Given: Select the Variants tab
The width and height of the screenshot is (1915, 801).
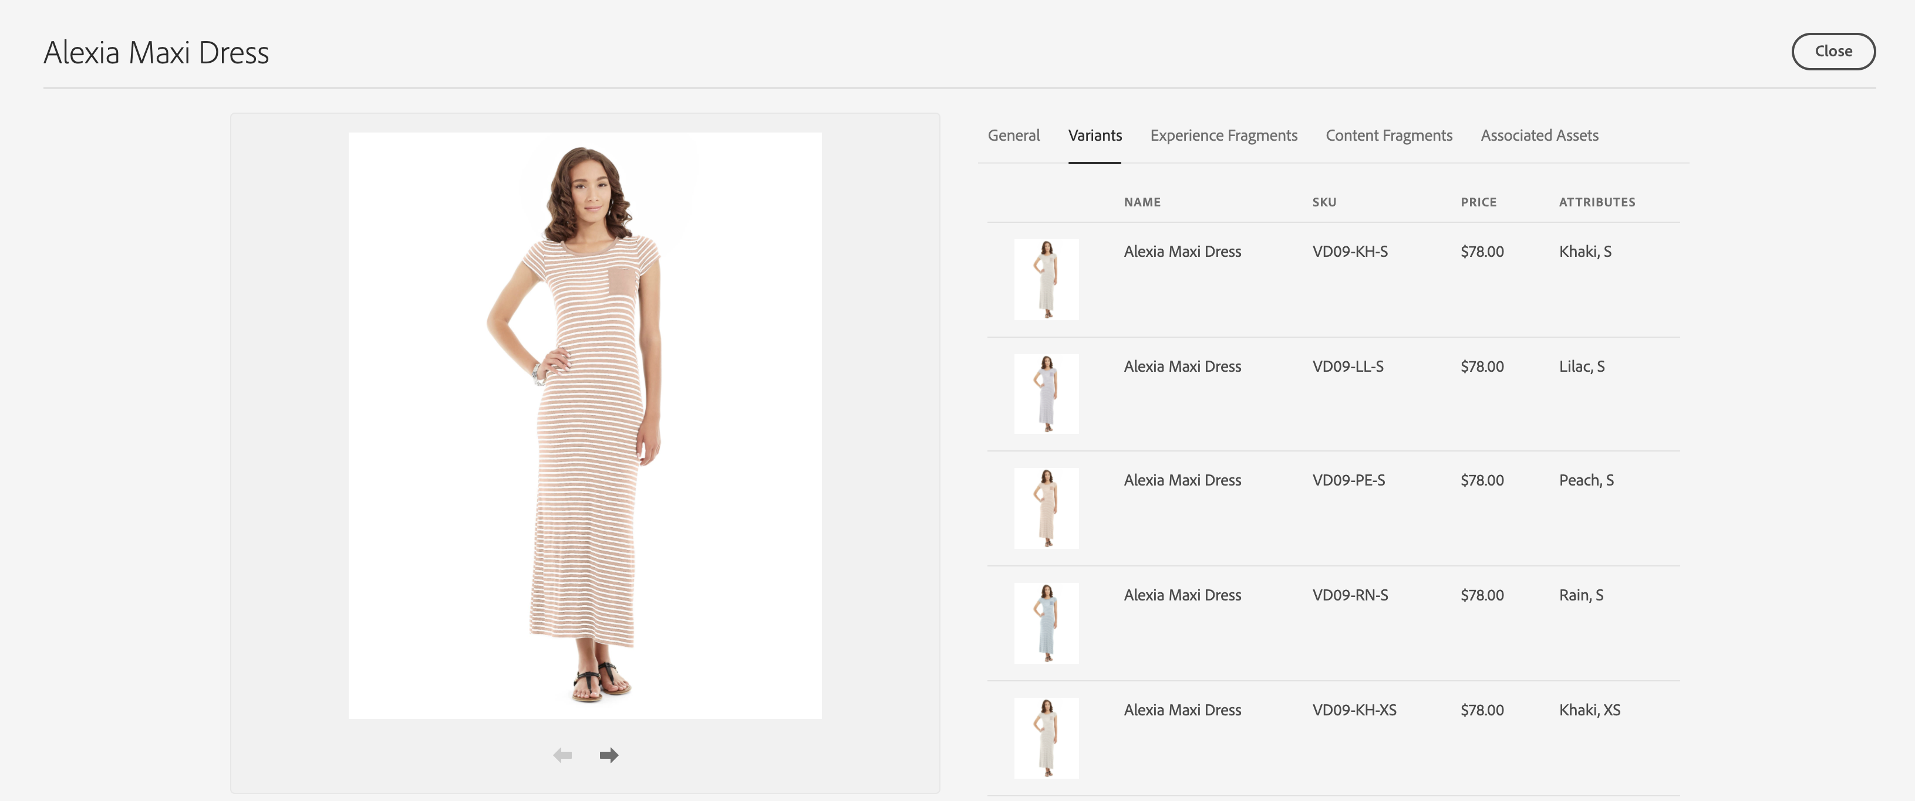Looking at the screenshot, I should coord(1094,135).
